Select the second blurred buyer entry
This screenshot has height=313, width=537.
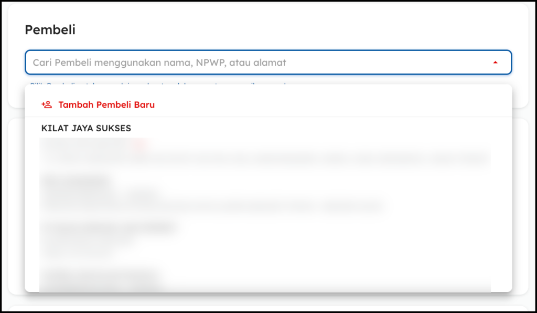[76, 182]
